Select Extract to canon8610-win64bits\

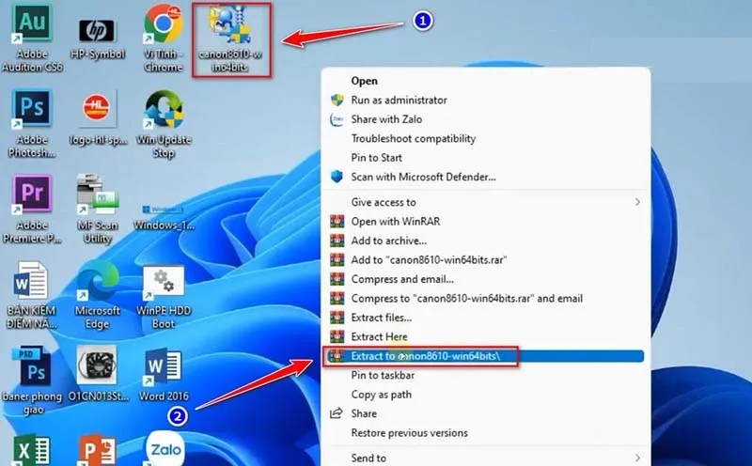point(484,356)
